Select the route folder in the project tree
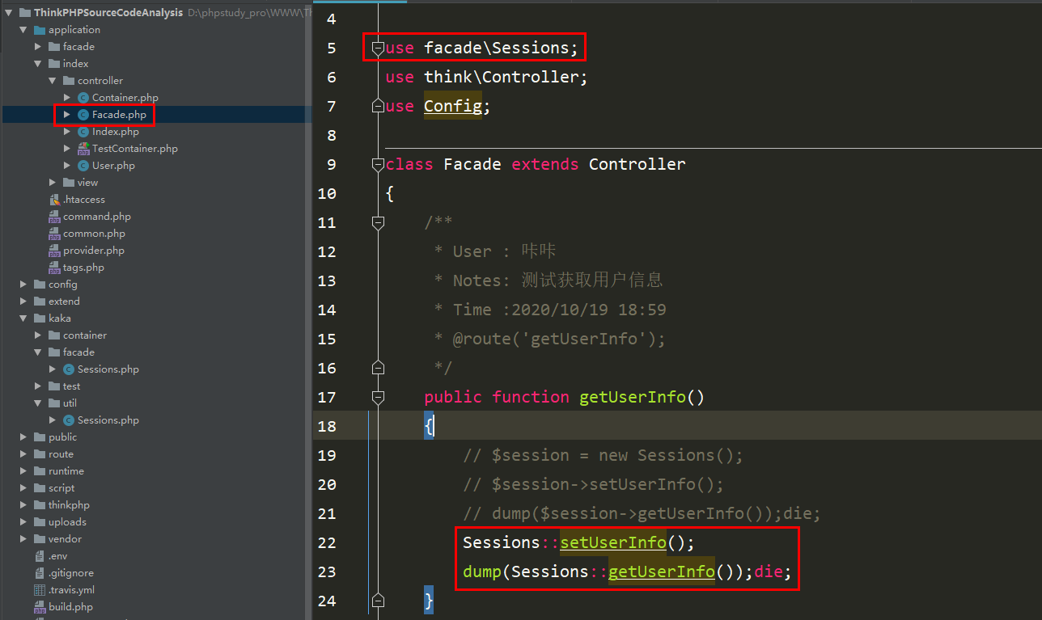This screenshot has width=1042, height=620. coord(61,454)
